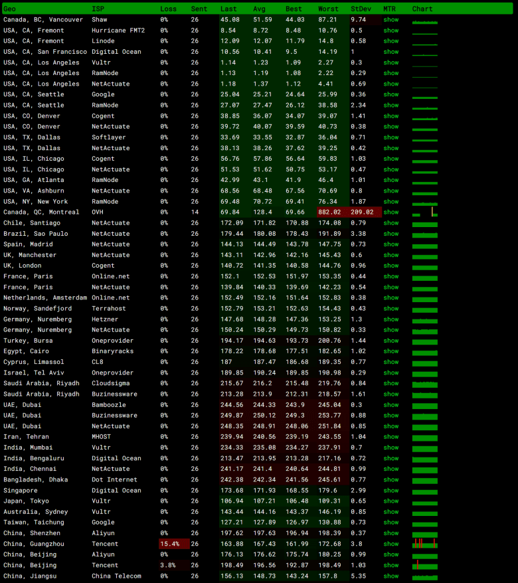518x583 pixels.
Task: Show MTR for Cairo Binaryracks row
Action: [390, 351]
